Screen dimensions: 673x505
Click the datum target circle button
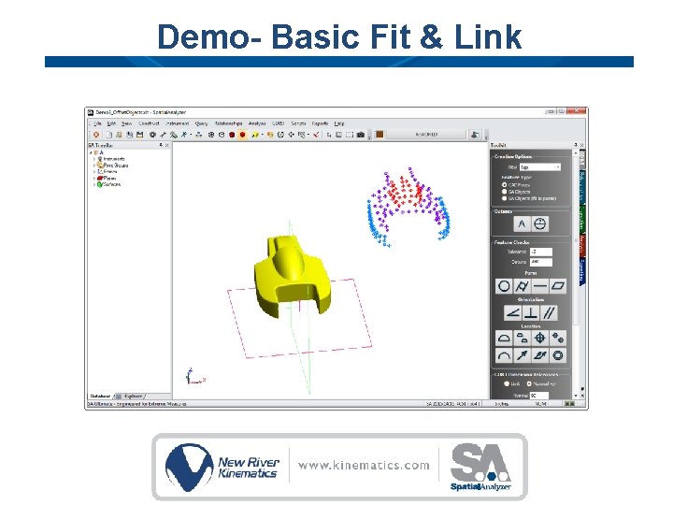(x=540, y=224)
